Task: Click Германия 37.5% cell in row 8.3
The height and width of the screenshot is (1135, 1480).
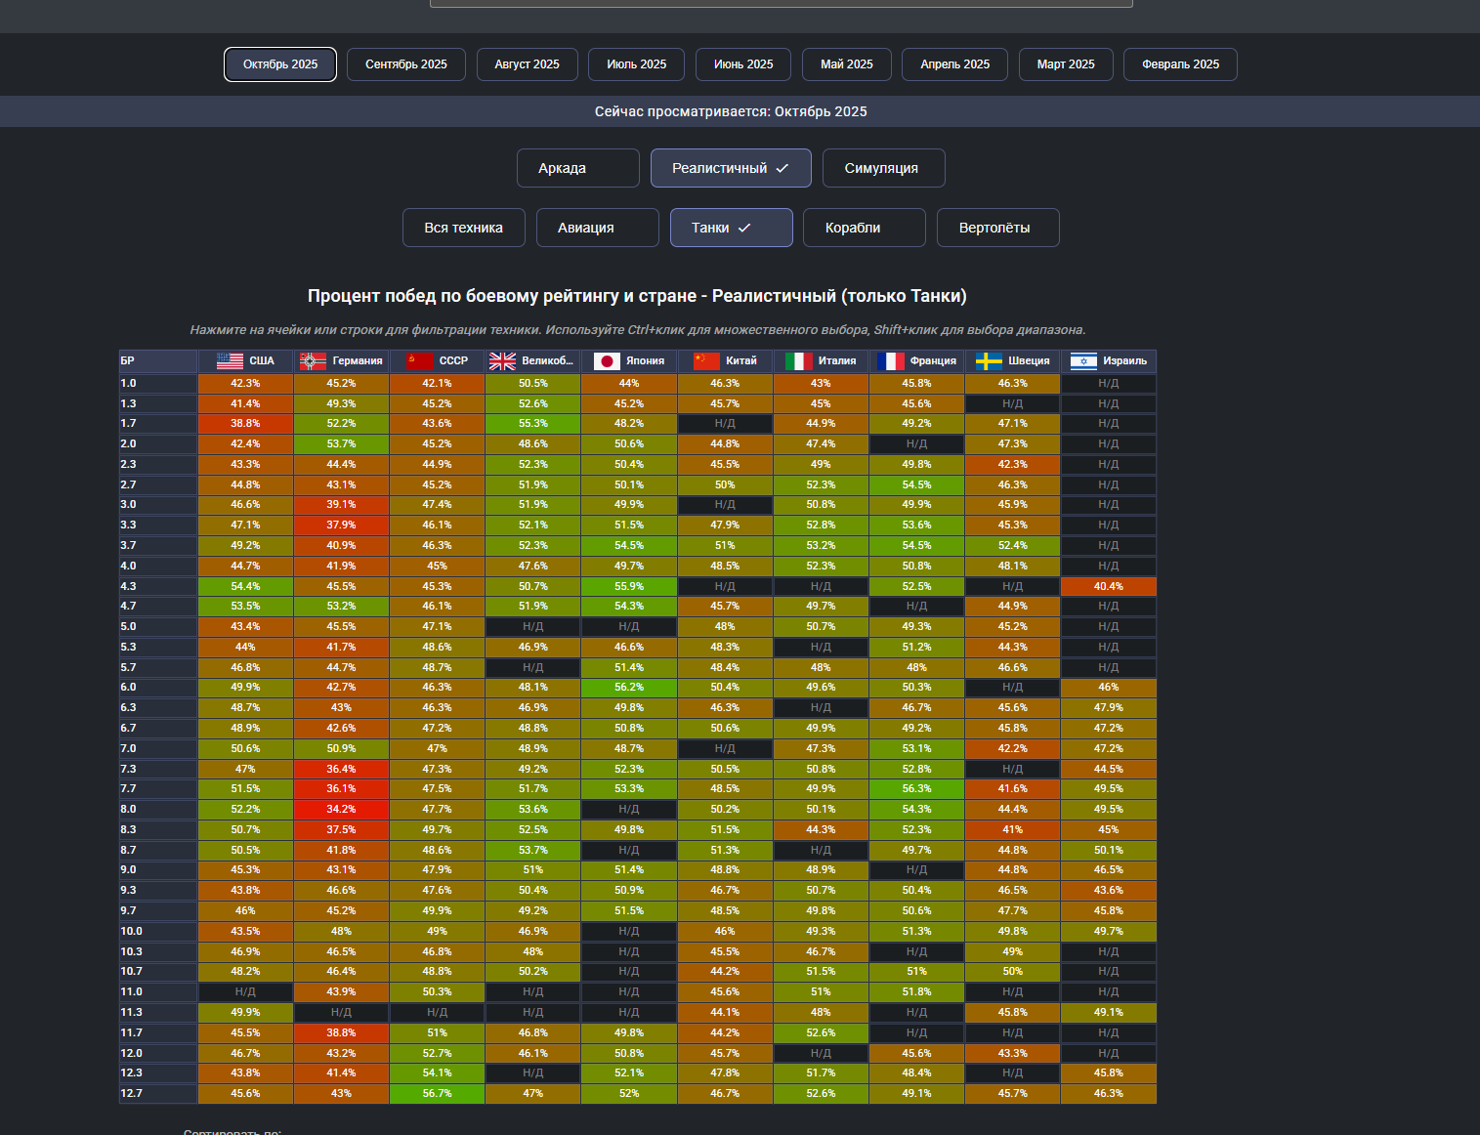Action: (341, 830)
